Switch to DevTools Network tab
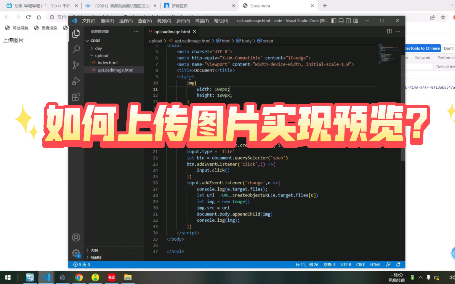455x284 pixels. click(x=422, y=58)
